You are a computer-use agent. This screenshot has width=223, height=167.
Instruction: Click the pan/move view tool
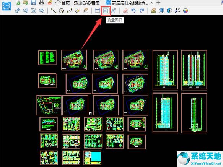tap(17, 11)
